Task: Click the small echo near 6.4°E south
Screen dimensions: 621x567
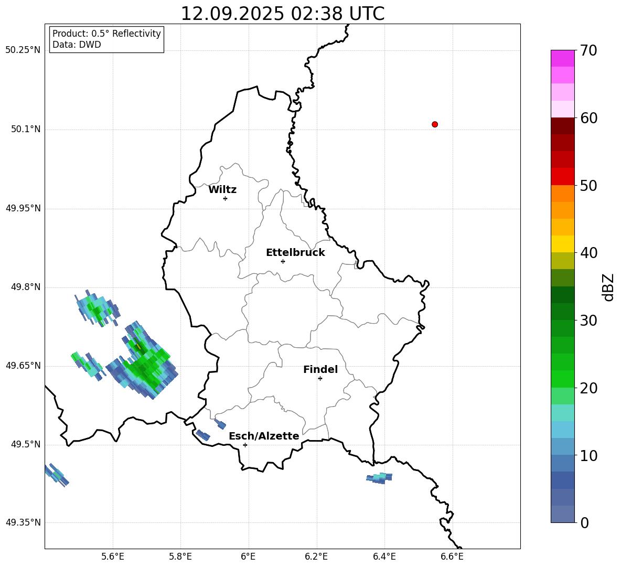Action: pyautogui.click(x=379, y=478)
